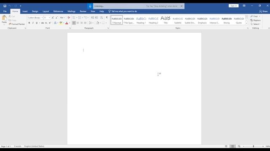The image size is (270, 151).
Task: Switch to Read Mode view icon
Action: 226,146
